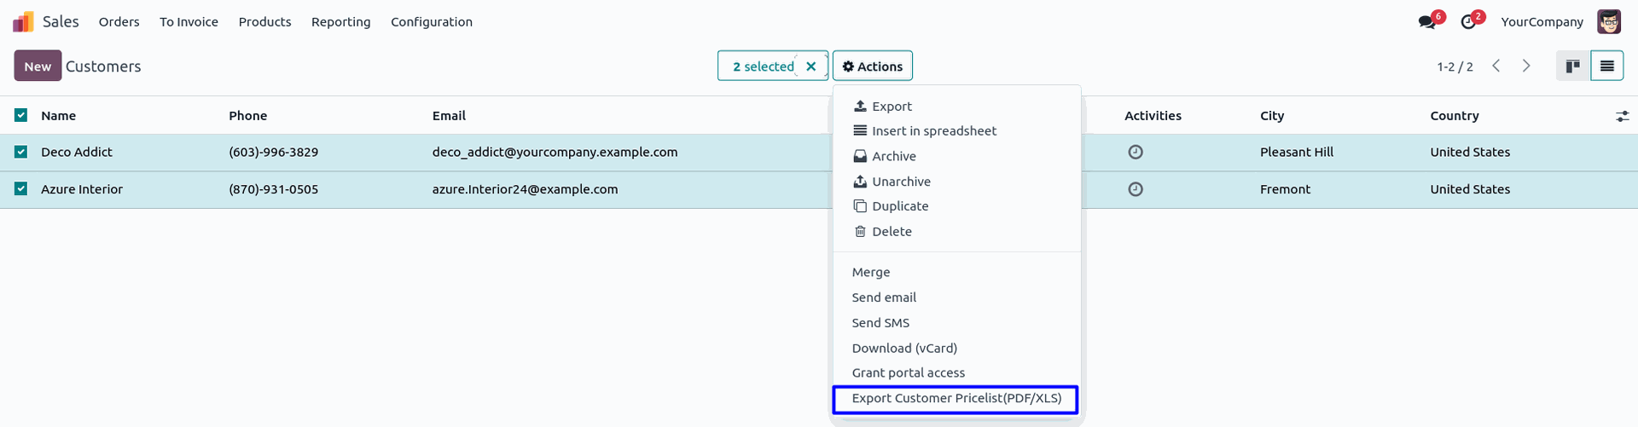The image size is (1638, 427).
Task: Click the user avatar in top bar
Action: click(1608, 22)
